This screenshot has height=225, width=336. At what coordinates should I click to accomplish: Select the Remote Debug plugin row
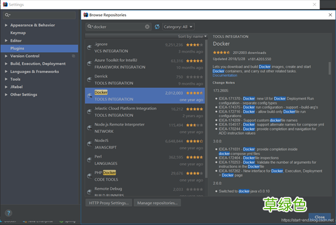pyautogui.click(x=145, y=190)
